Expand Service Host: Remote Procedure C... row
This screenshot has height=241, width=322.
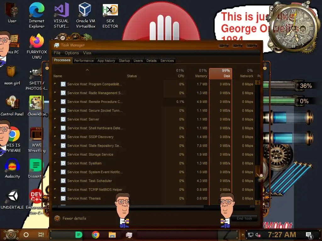55,101
